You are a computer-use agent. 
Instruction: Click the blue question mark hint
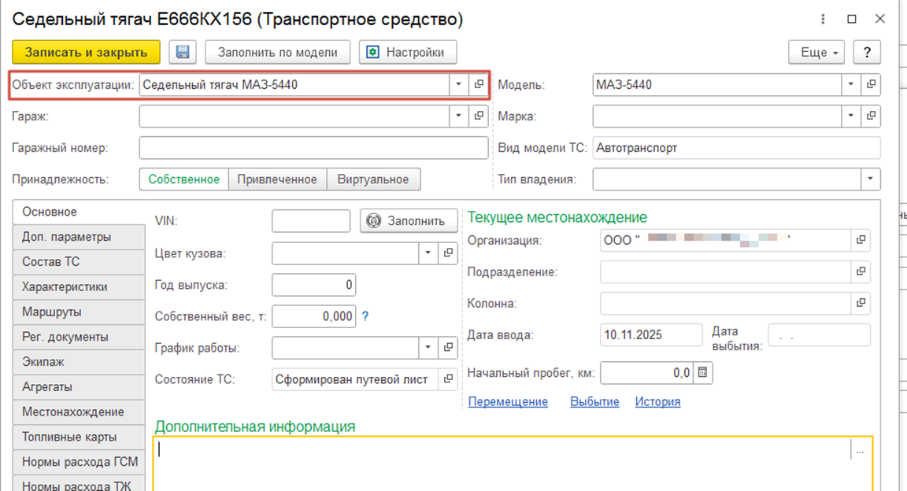(x=365, y=316)
